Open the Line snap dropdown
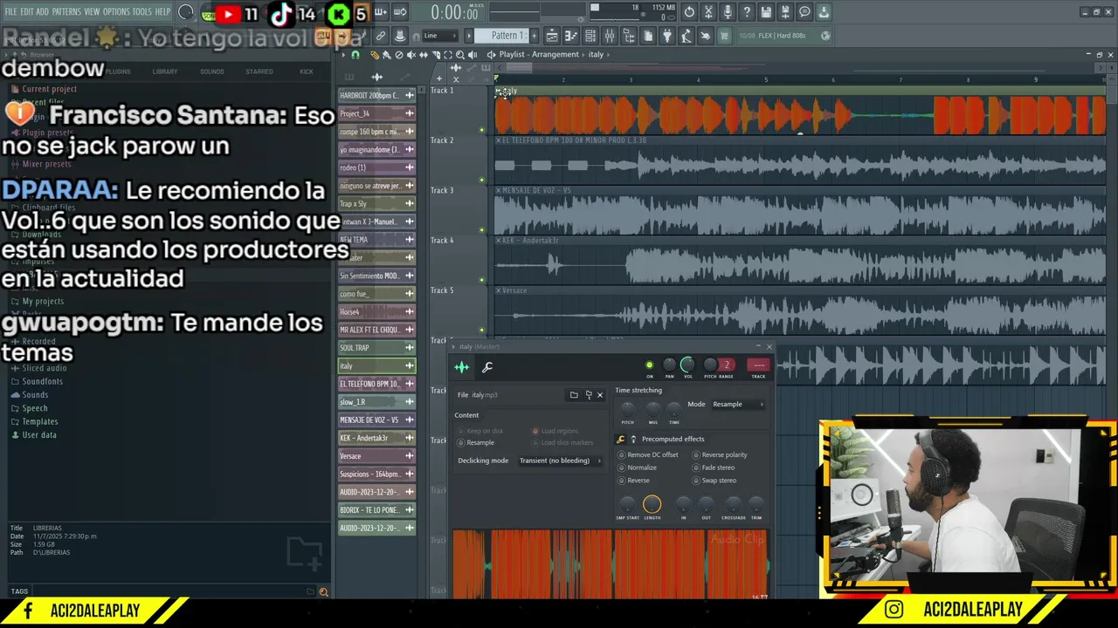 (x=439, y=36)
